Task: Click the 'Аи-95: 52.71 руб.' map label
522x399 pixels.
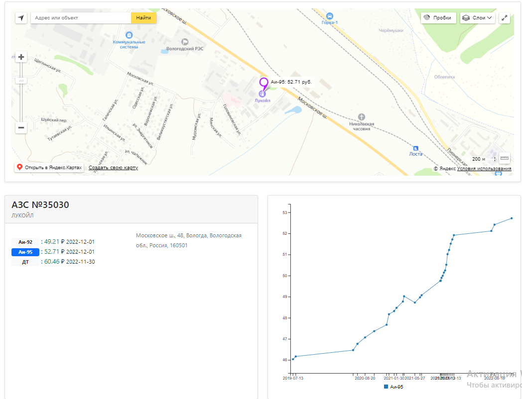Action: click(291, 82)
